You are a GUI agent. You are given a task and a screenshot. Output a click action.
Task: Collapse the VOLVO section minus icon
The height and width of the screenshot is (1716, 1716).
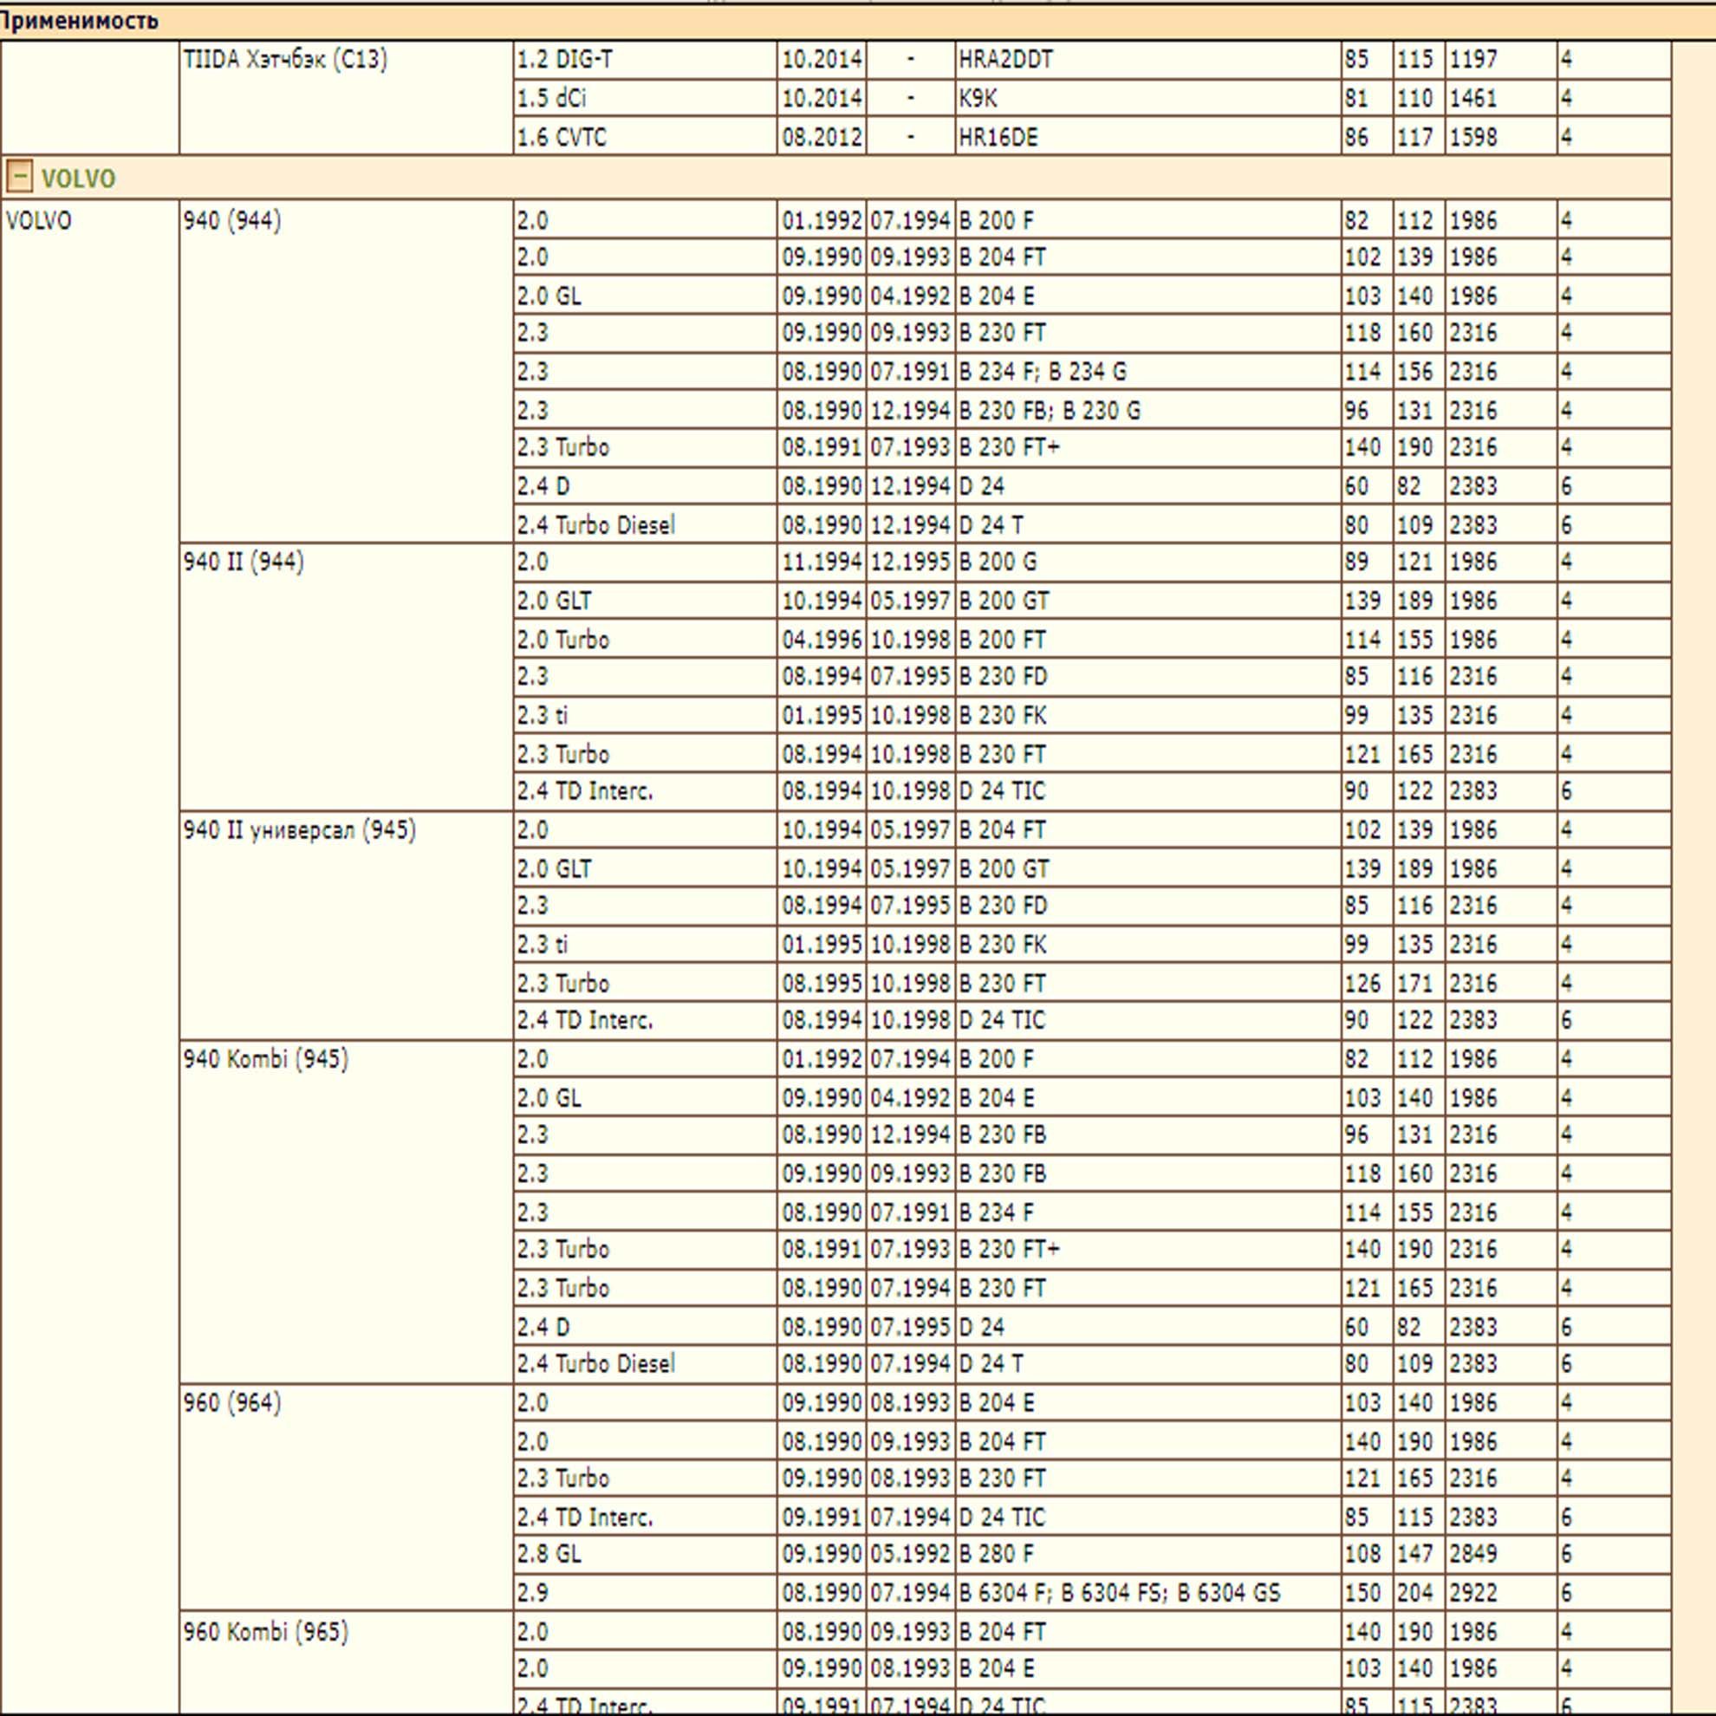click(x=20, y=177)
